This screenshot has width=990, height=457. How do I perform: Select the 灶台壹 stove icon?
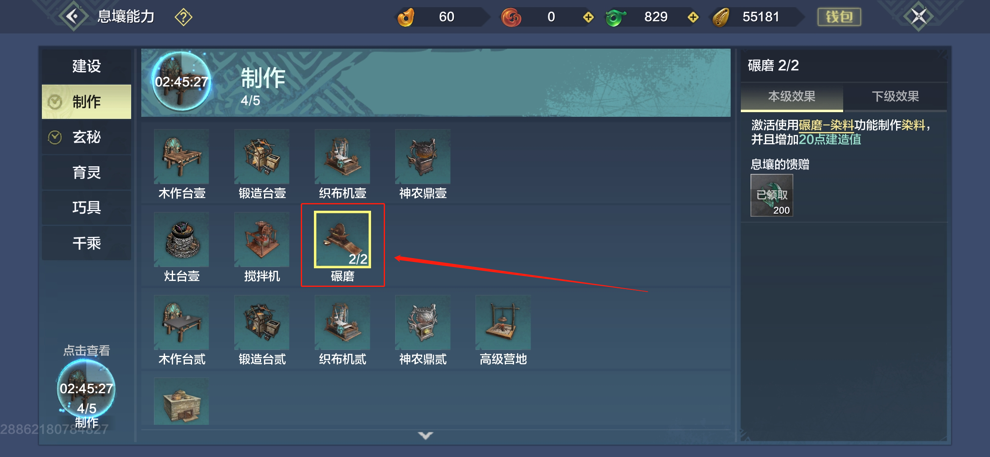pyautogui.click(x=181, y=239)
